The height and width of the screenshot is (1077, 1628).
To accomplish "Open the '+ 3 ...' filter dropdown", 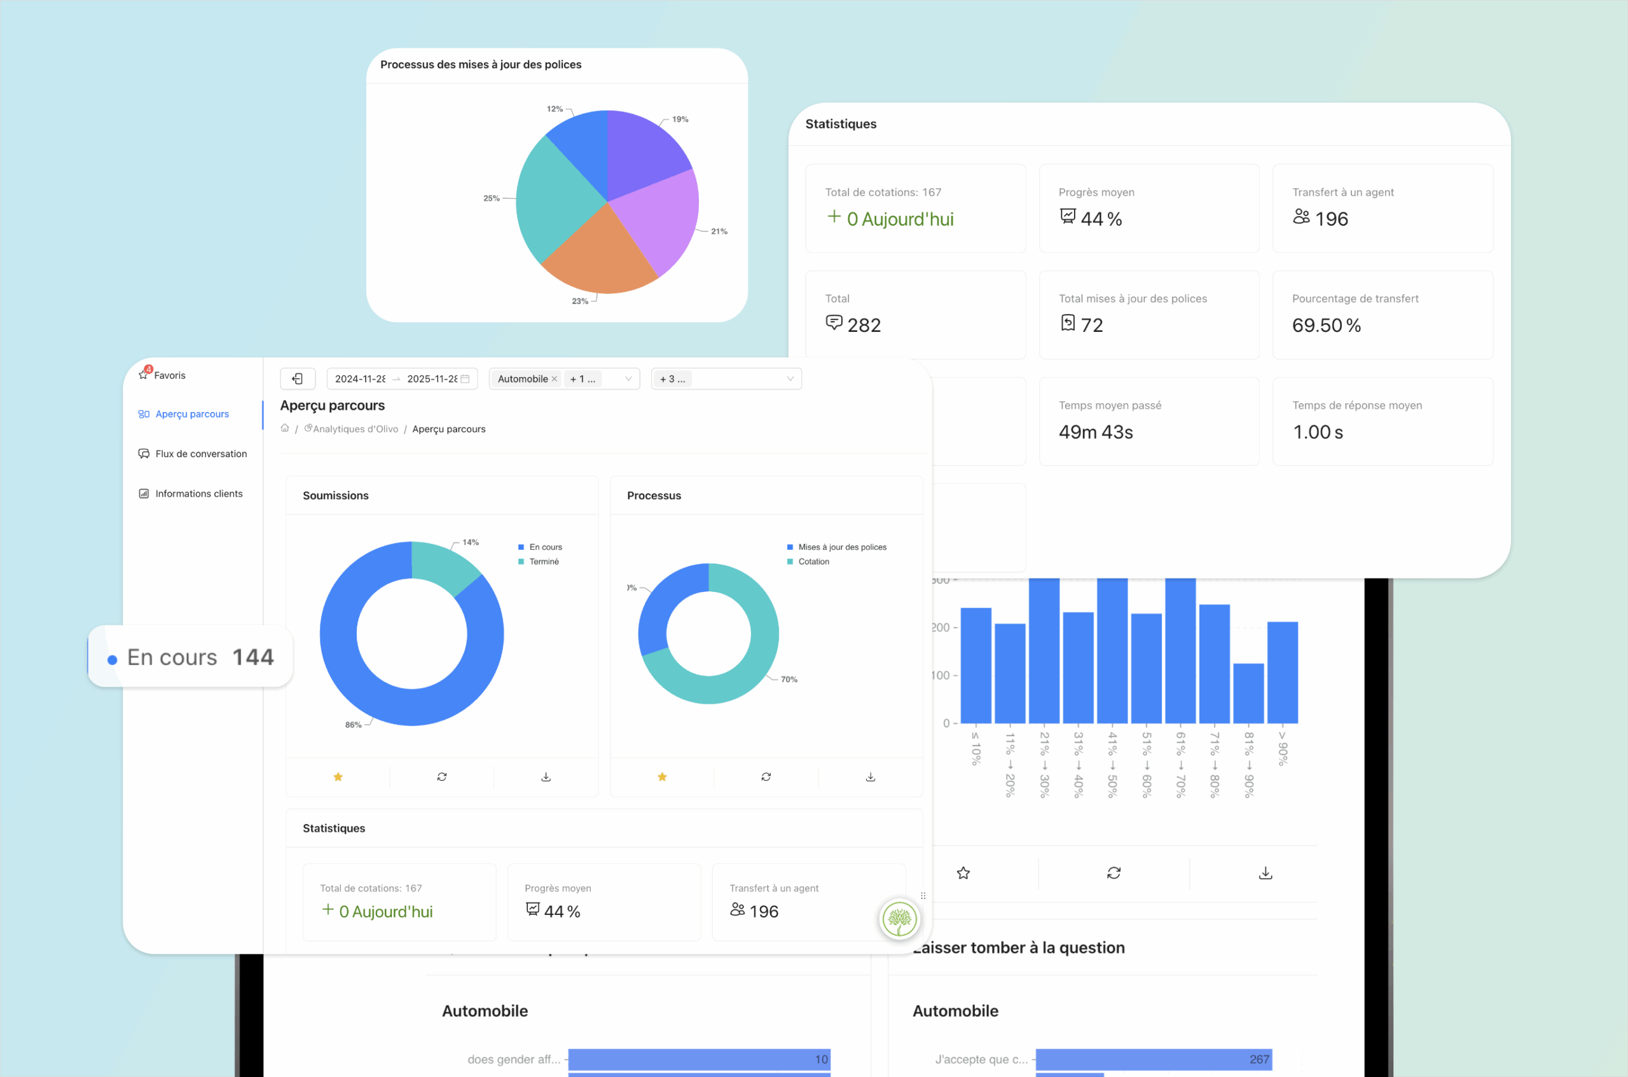I will (726, 378).
